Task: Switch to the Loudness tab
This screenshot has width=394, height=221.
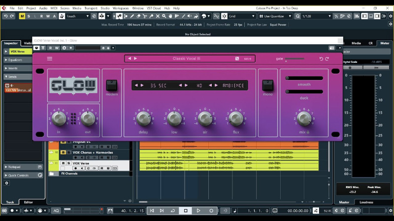Action: 366,202
